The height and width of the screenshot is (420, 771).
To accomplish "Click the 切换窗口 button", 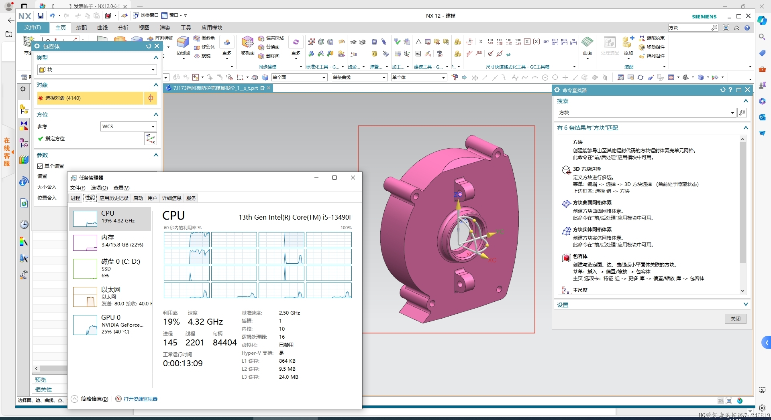I will point(146,16).
